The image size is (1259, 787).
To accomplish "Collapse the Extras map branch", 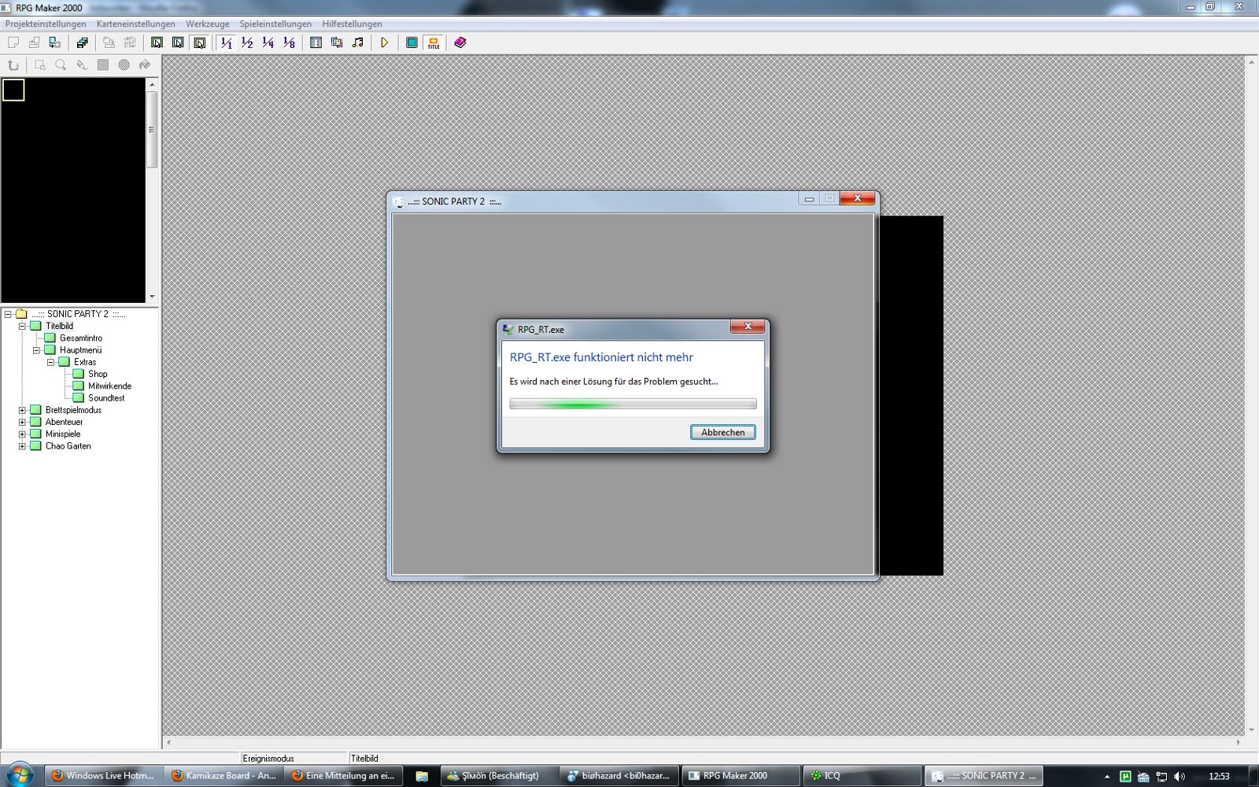I will click(x=50, y=362).
